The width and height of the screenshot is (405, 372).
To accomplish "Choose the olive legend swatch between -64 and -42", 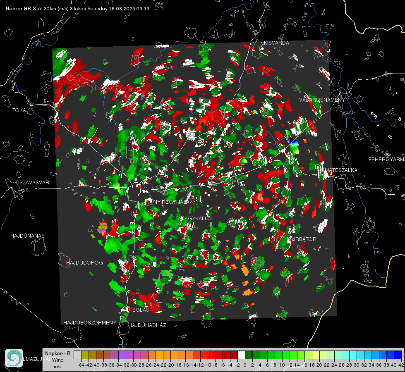I will click(85, 355).
